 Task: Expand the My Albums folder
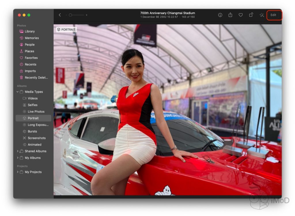18,158
